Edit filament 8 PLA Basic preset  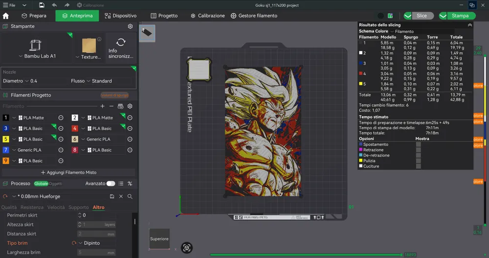[x=130, y=150]
